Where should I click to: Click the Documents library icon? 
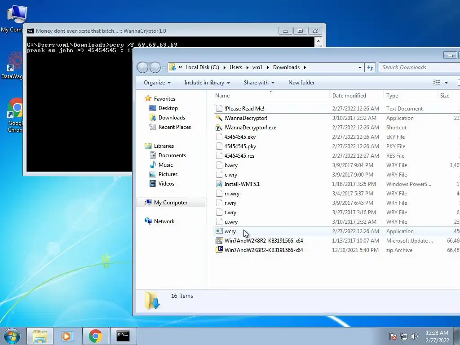click(x=153, y=155)
